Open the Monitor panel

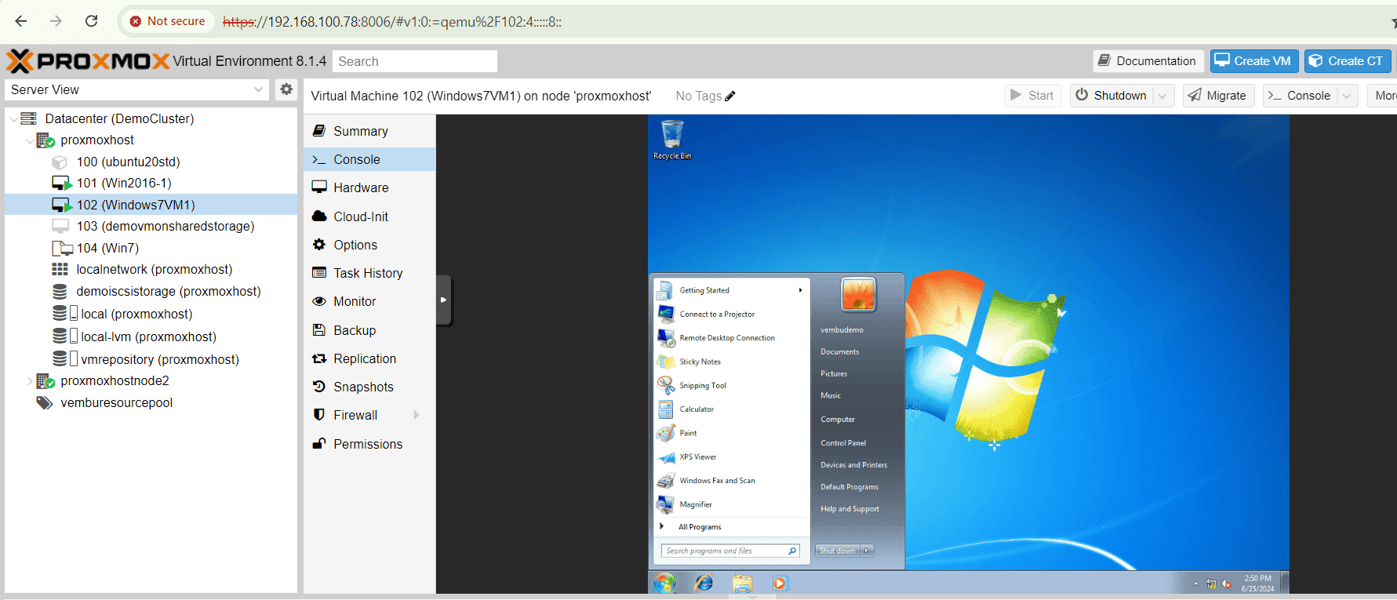(369, 301)
